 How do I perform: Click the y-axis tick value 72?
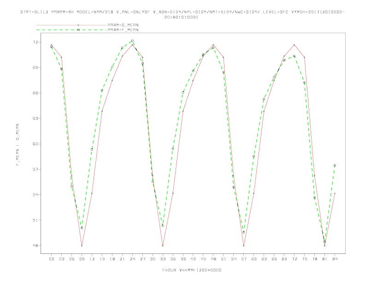pyautogui.click(x=35, y=42)
